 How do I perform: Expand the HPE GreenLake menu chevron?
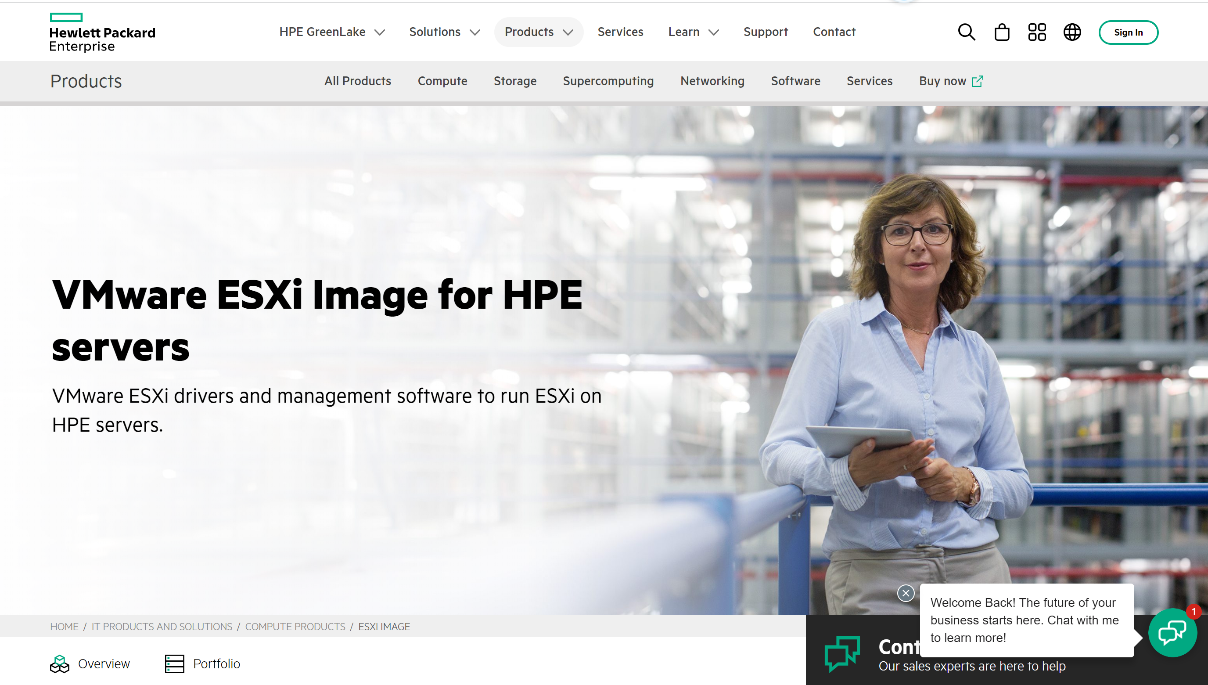(x=380, y=32)
